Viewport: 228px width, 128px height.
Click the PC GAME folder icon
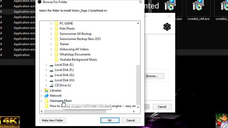[56, 23]
